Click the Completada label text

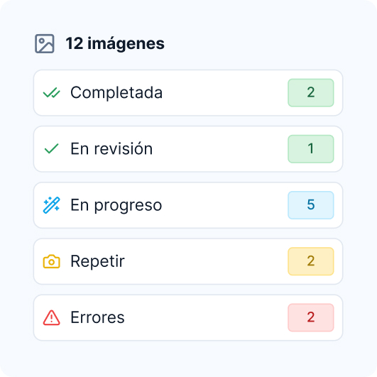click(116, 93)
